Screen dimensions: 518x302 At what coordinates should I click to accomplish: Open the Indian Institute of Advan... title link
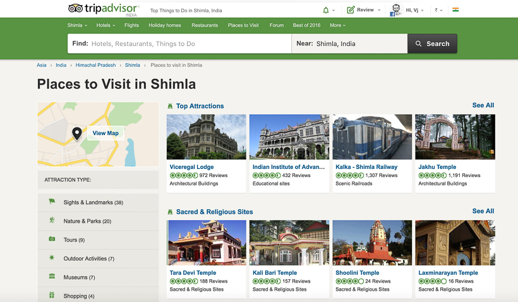pos(289,167)
